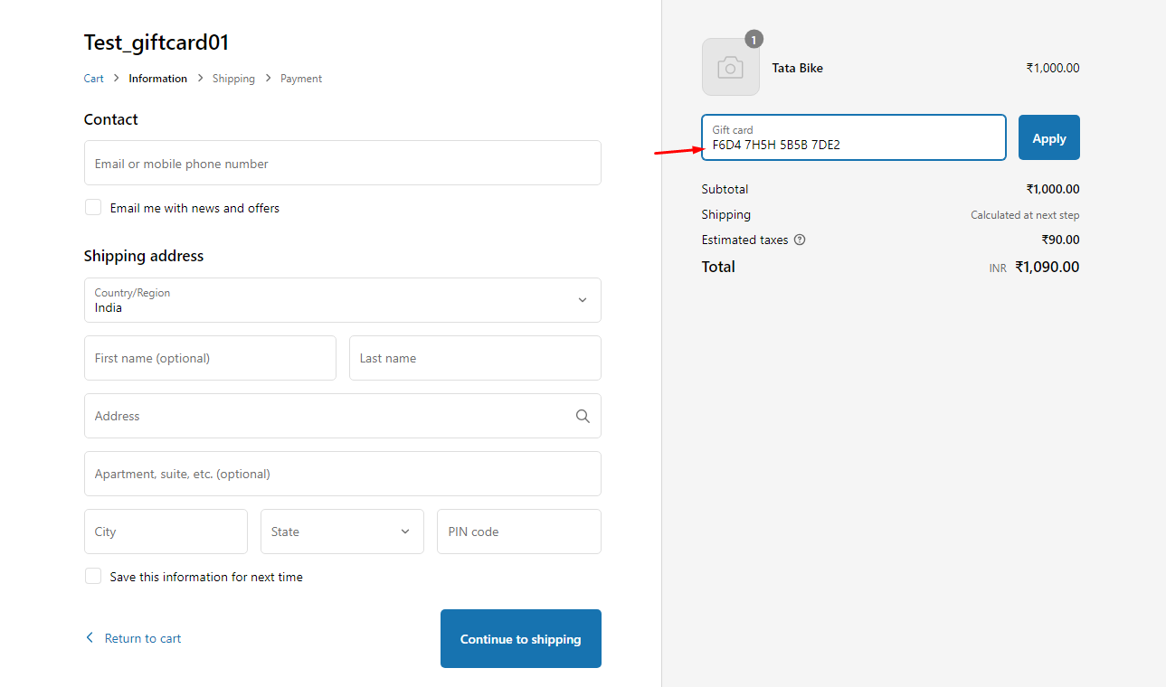Click the estimated taxes help icon
This screenshot has width=1166, height=687.
click(x=800, y=240)
